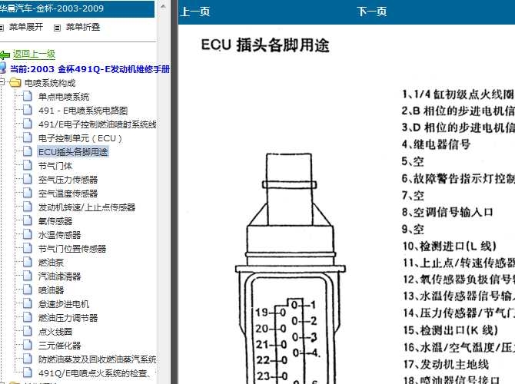Open the 燃油泵 page

pyautogui.click(x=51, y=262)
